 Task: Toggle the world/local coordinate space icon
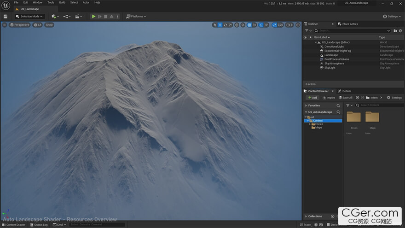pyautogui.click(x=237, y=25)
